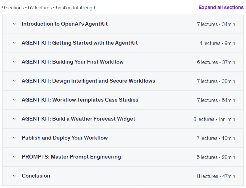246x188 pixels.
Task: Open the Conclusion section chevron
Action: click(x=14, y=176)
